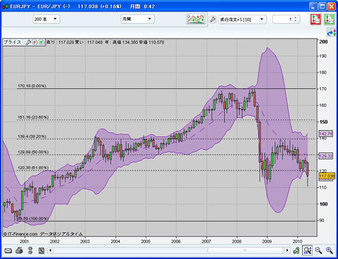The width and height of the screenshot is (338, 259).
Task: Click the 200 value on price axis
Action: click(324, 42)
